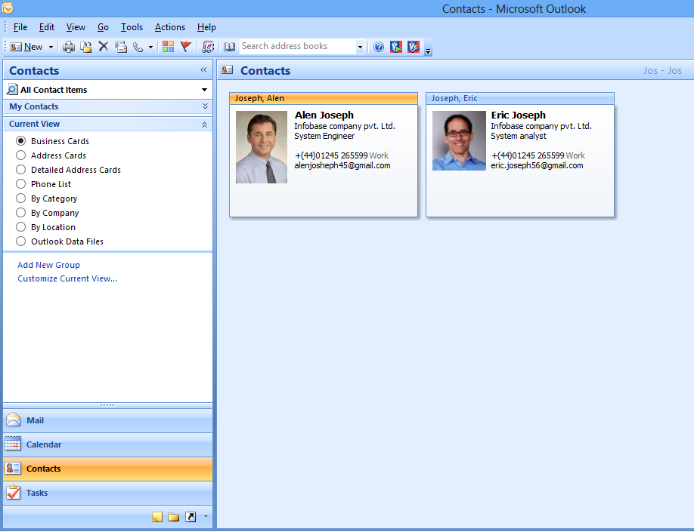
Task: Click the pane resize grip above Mail
Action: click(x=107, y=405)
